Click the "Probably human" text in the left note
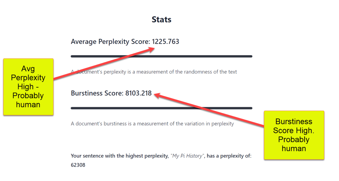This screenshot has height=181, width=339. [x=28, y=100]
